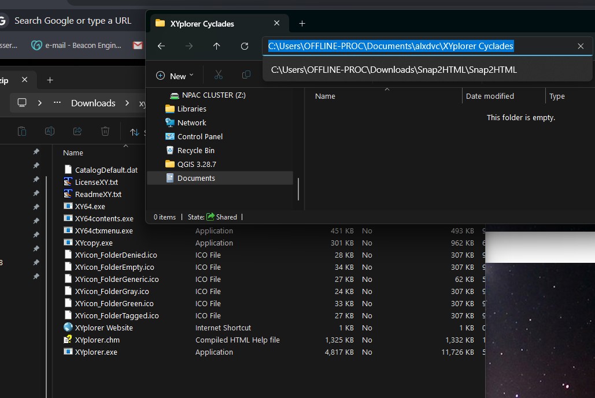Image resolution: width=595 pixels, height=398 pixels.
Task: Select the XYplorer.exe file
Action: (96, 352)
